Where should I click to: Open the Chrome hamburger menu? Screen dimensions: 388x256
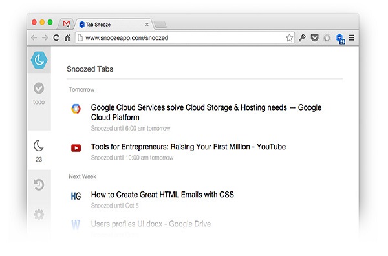pyautogui.click(x=352, y=37)
